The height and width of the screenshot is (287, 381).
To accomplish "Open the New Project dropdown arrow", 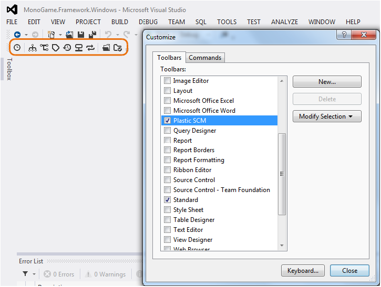I will (x=60, y=35).
